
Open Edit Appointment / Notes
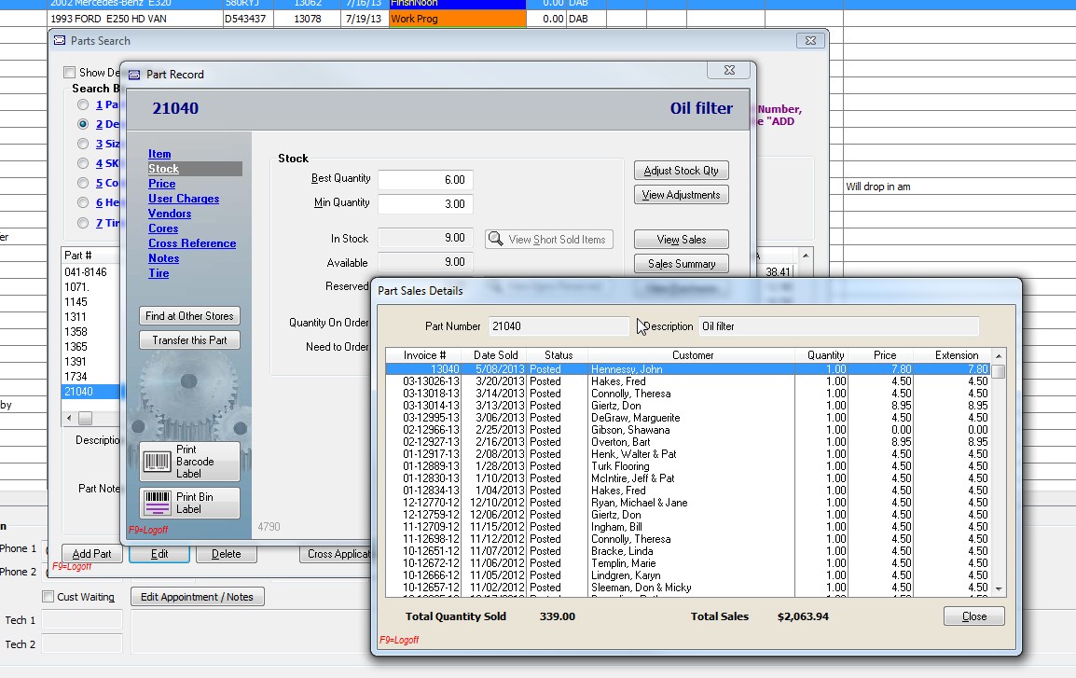(x=197, y=597)
